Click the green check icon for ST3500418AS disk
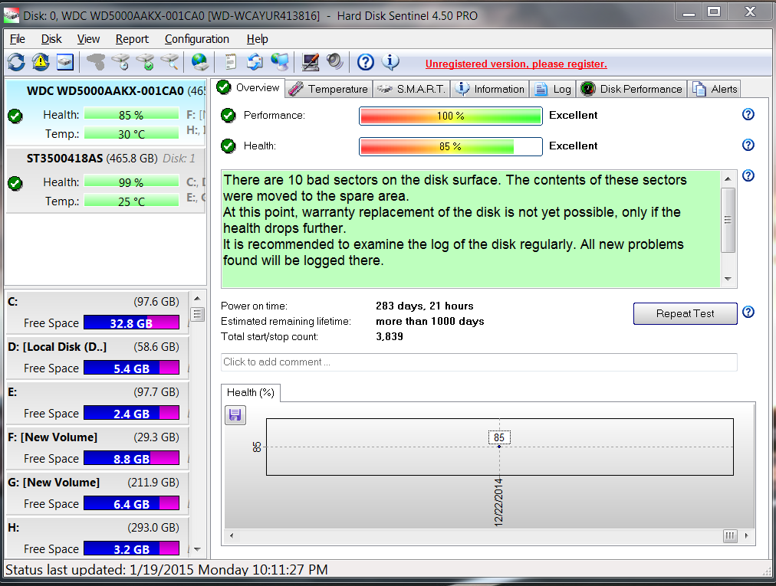This screenshot has width=776, height=586. pyautogui.click(x=15, y=184)
